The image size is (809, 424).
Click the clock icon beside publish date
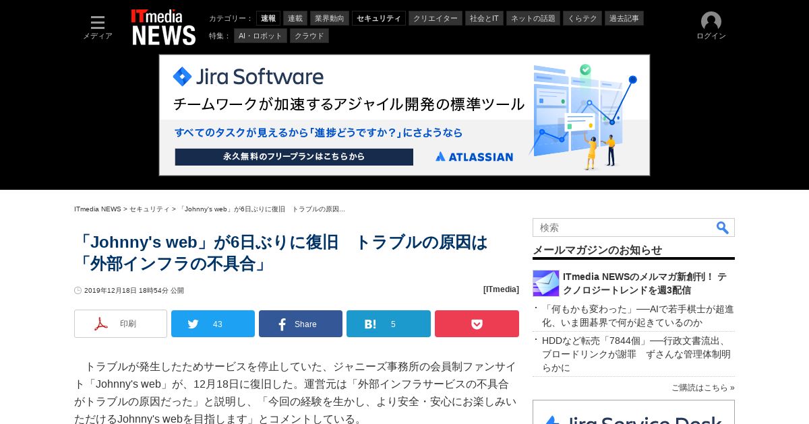point(78,291)
